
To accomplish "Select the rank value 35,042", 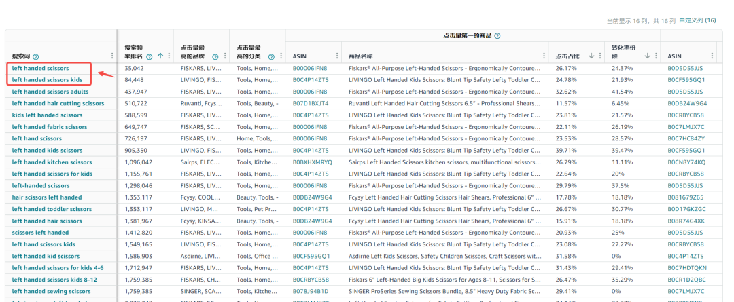I will click(x=135, y=69).
